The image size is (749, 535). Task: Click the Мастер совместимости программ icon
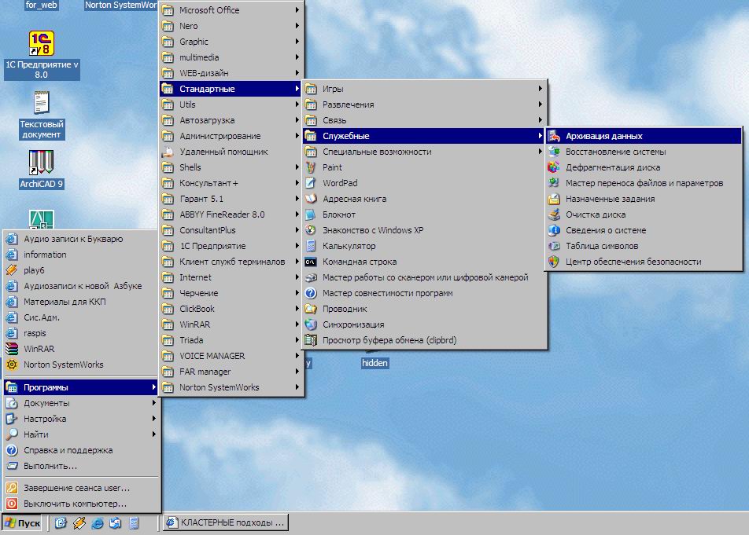pyautogui.click(x=311, y=293)
